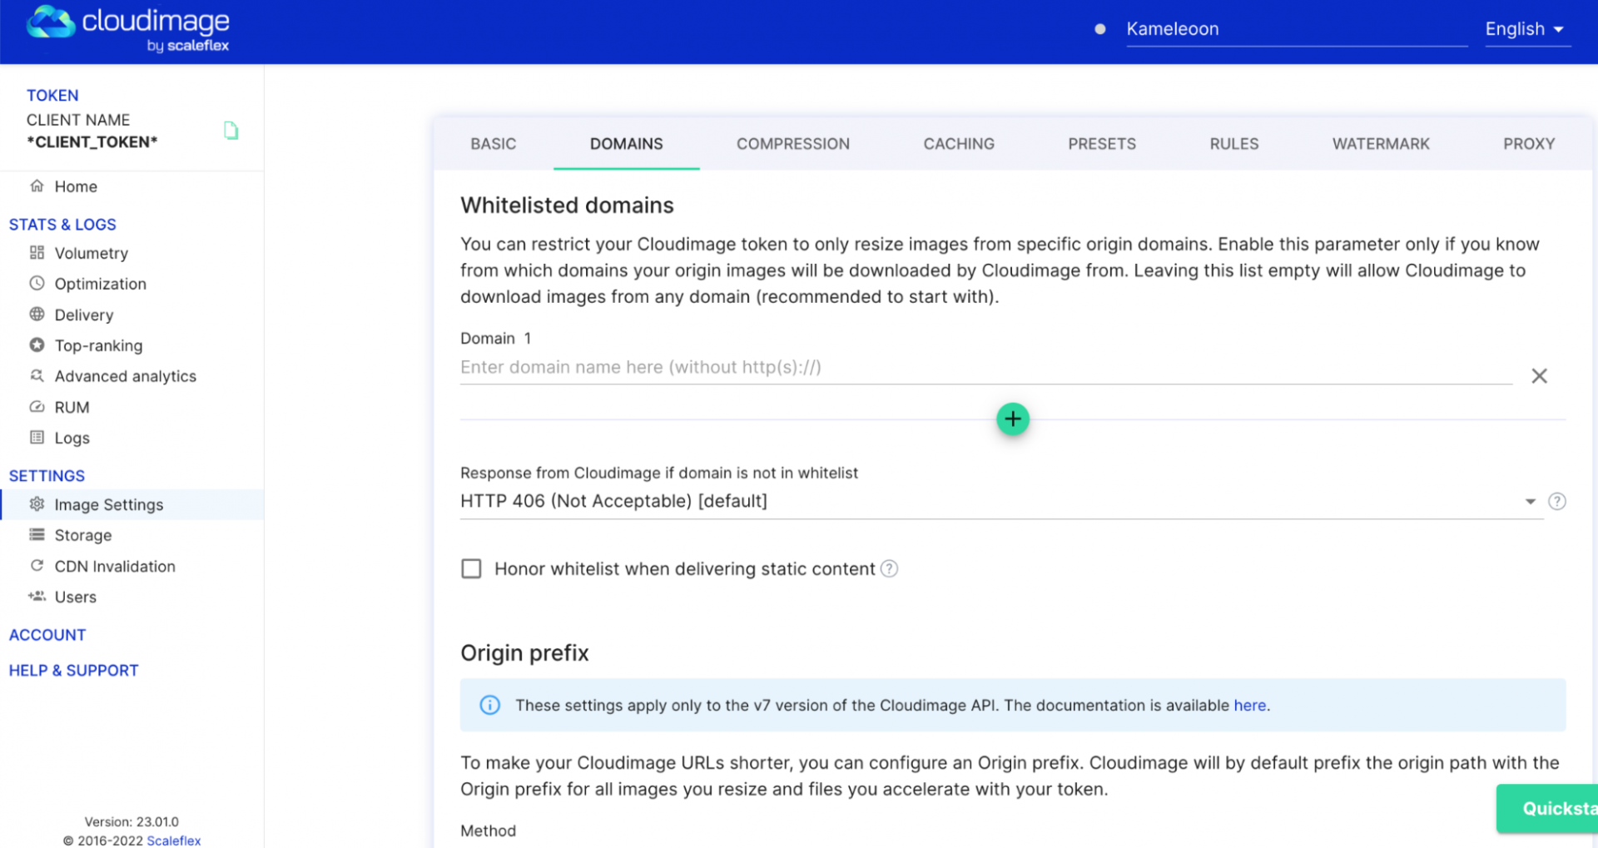The width and height of the screenshot is (1598, 848).
Task: Click help icon beside the response dropdown
Action: [x=1556, y=501]
